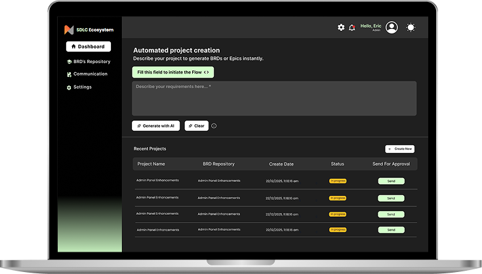482x274 pixels.
Task: Click the Communication sidebar icon
Action: tap(70, 74)
